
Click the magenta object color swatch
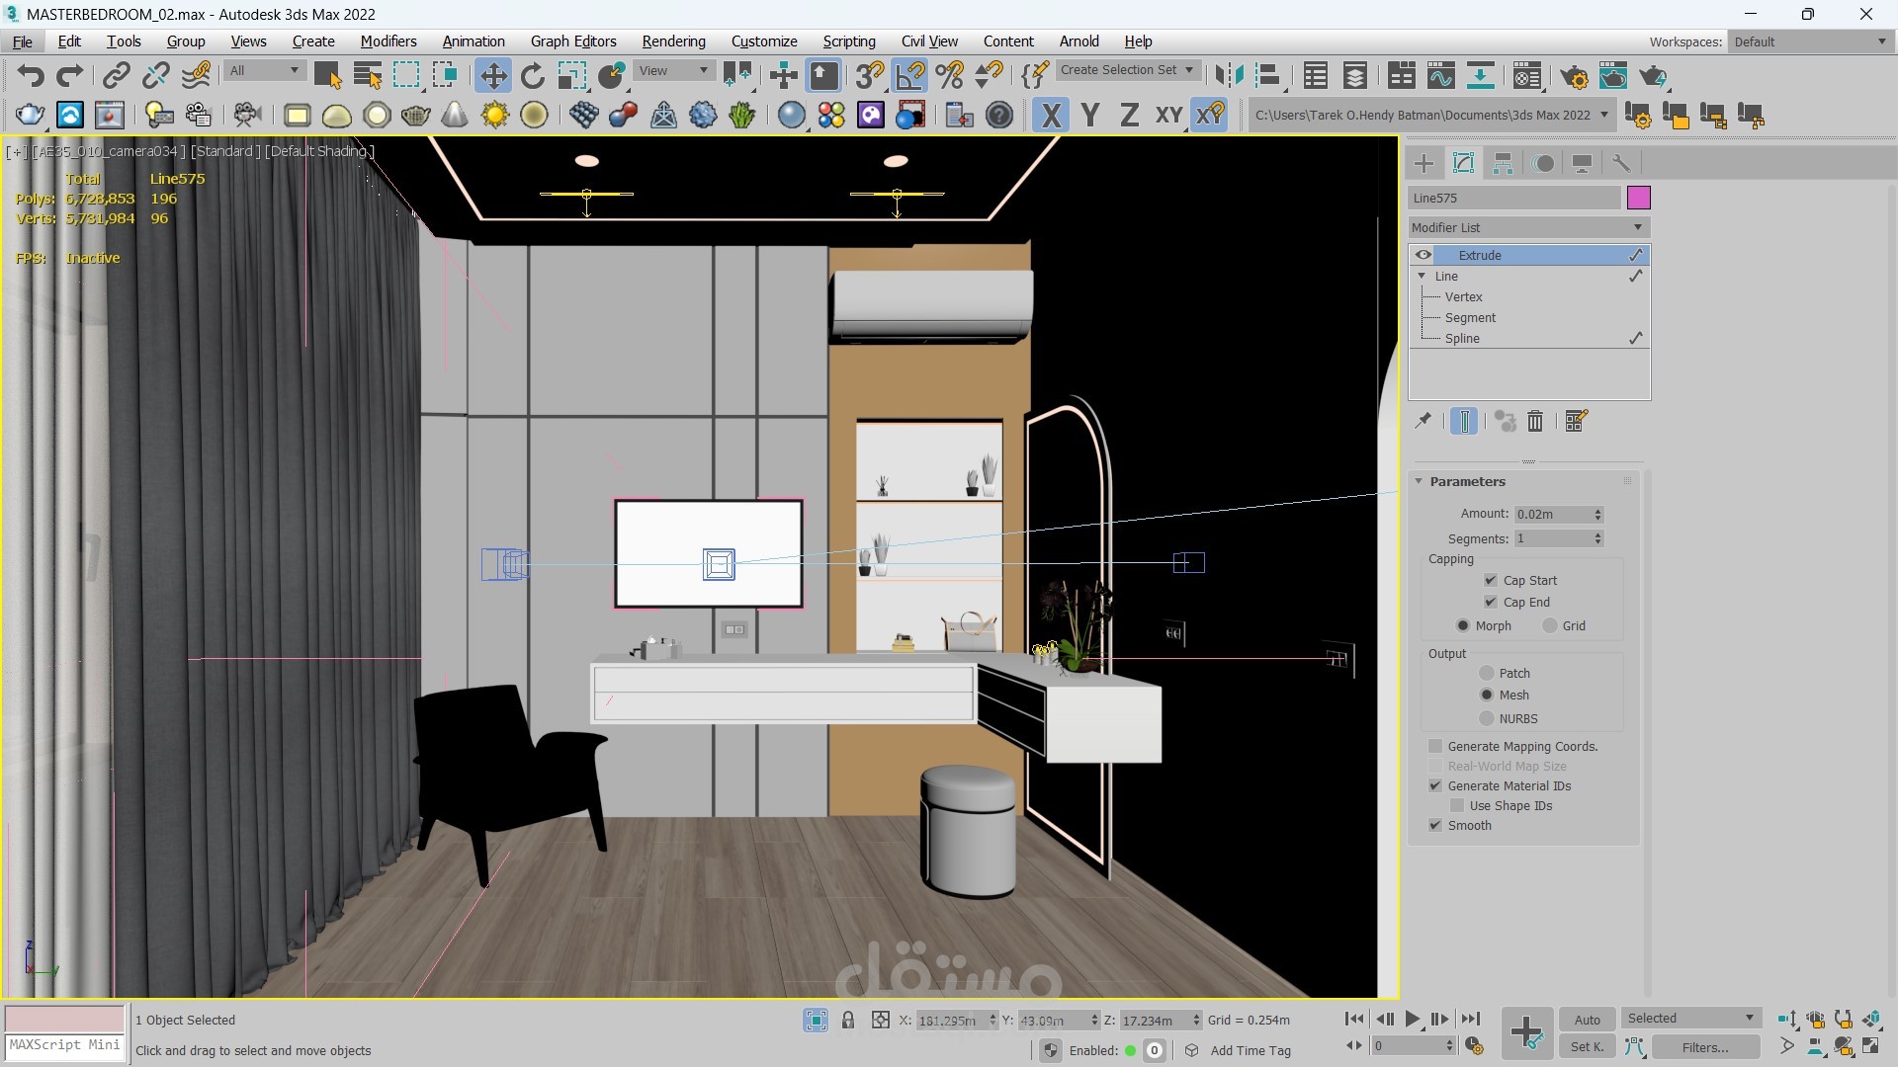click(1638, 198)
